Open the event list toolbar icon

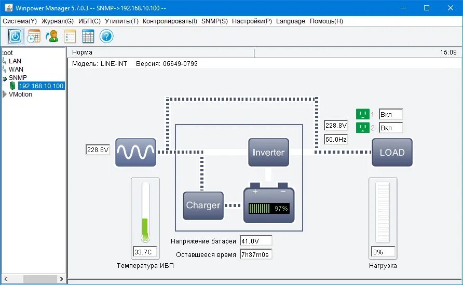pyautogui.click(x=70, y=36)
